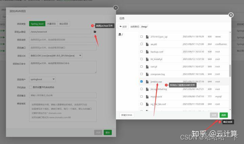Click the scrollbar down arrow in the file list
The width and height of the screenshot is (244, 144).
pyautogui.click(x=230, y=110)
